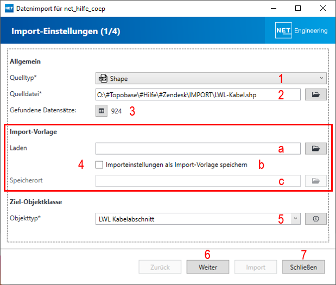Open the Objekttyp dropdown arrow
The image size is (336, 285).
[x=295, y=219]
